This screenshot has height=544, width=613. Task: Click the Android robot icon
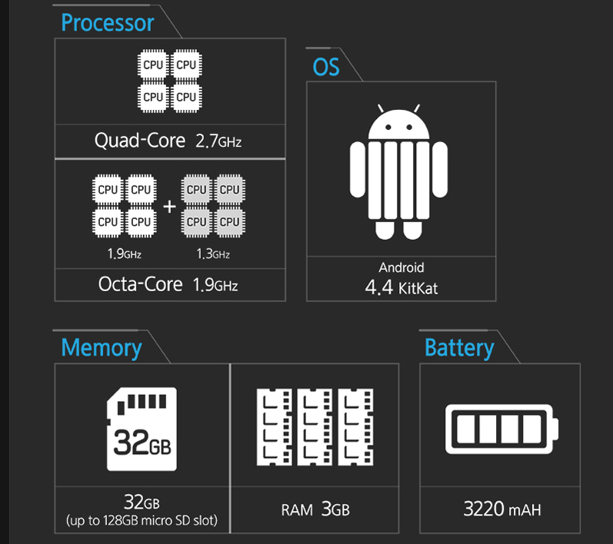398,172
